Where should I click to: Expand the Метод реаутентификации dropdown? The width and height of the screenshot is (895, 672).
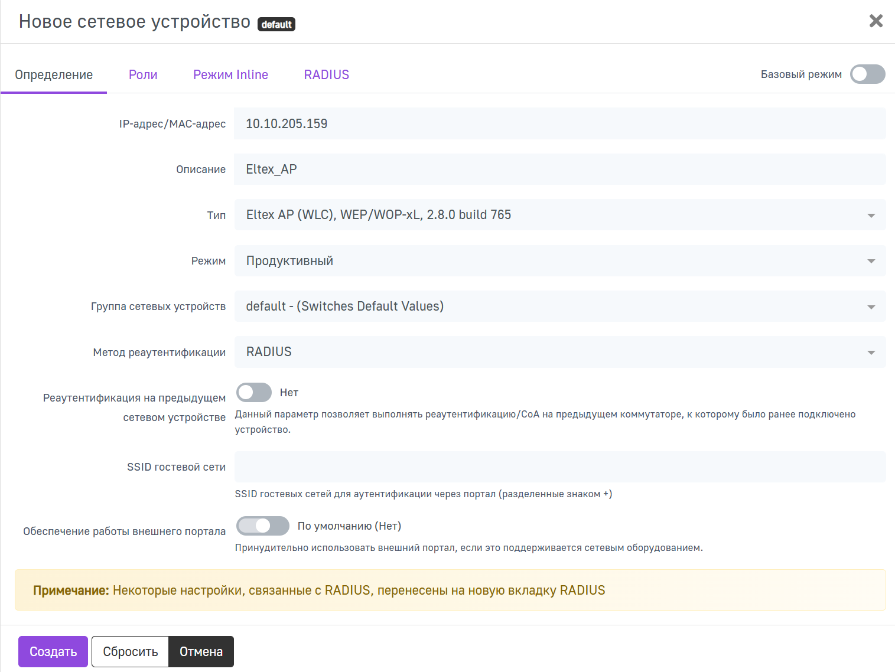[559, 352]
